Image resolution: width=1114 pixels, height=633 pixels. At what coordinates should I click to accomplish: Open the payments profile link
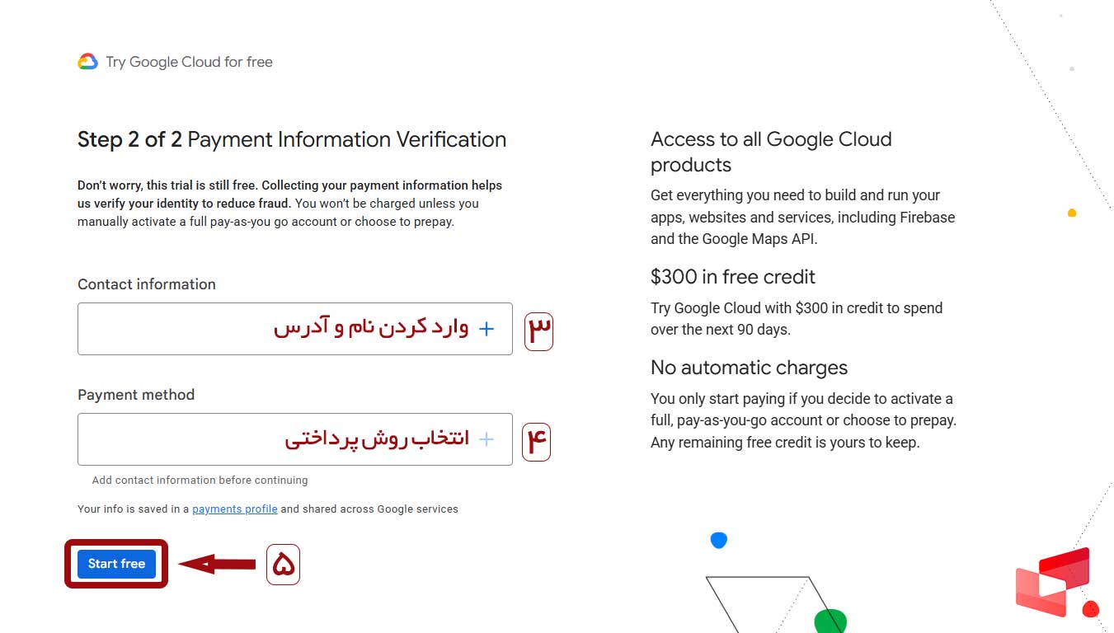235,509
